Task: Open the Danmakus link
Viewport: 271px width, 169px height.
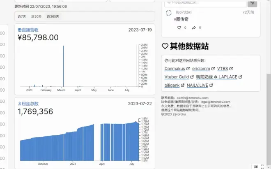Action: 175,69
